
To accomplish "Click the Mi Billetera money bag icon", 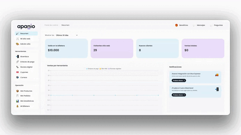I will point(17,106).
